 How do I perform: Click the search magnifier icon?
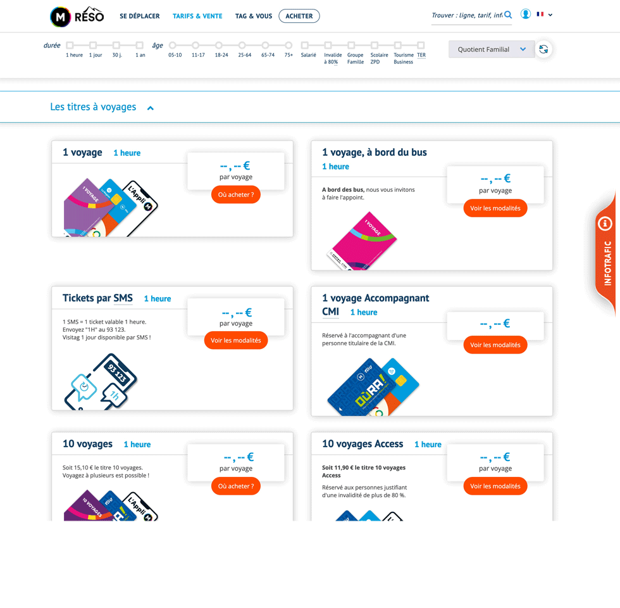(x=508, y=15)
